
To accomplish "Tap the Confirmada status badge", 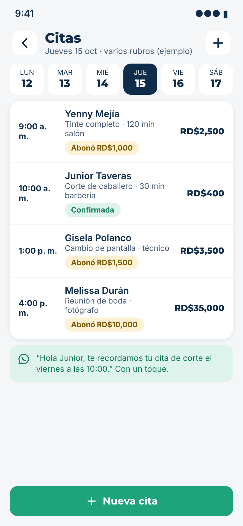I will pos(93,210).
